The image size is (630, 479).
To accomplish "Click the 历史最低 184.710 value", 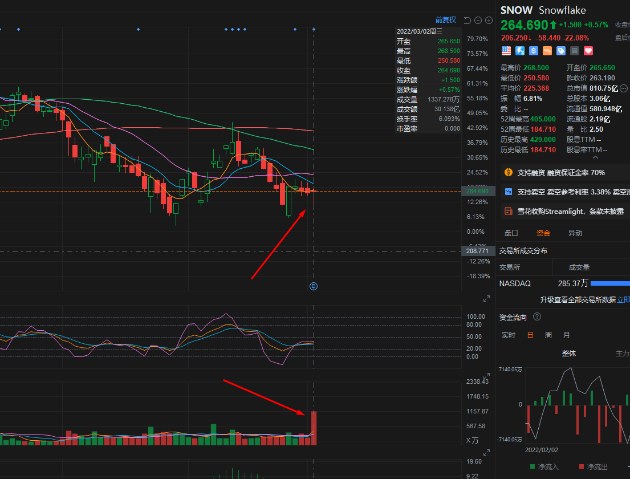I will (x=543, y=150).
